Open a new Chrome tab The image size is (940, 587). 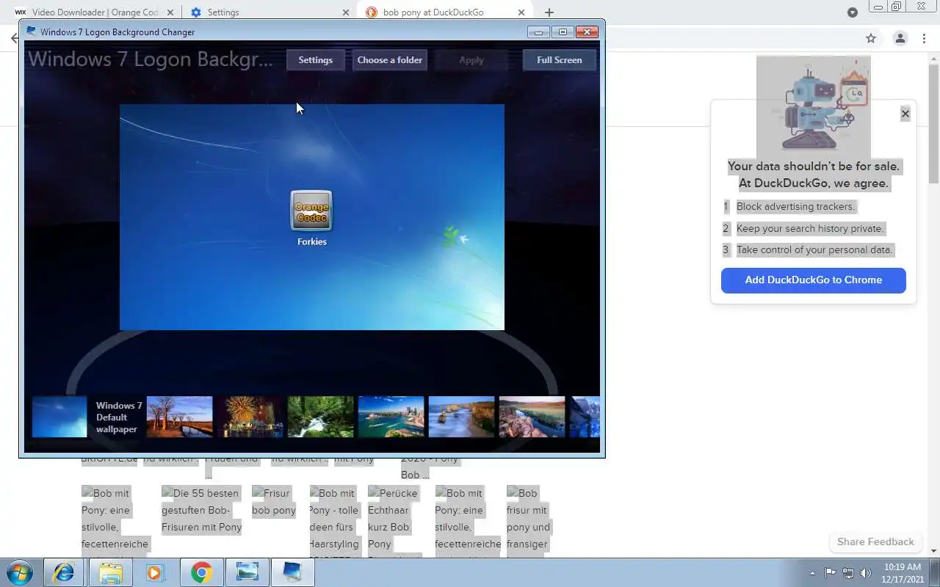[x=549, y=12]
